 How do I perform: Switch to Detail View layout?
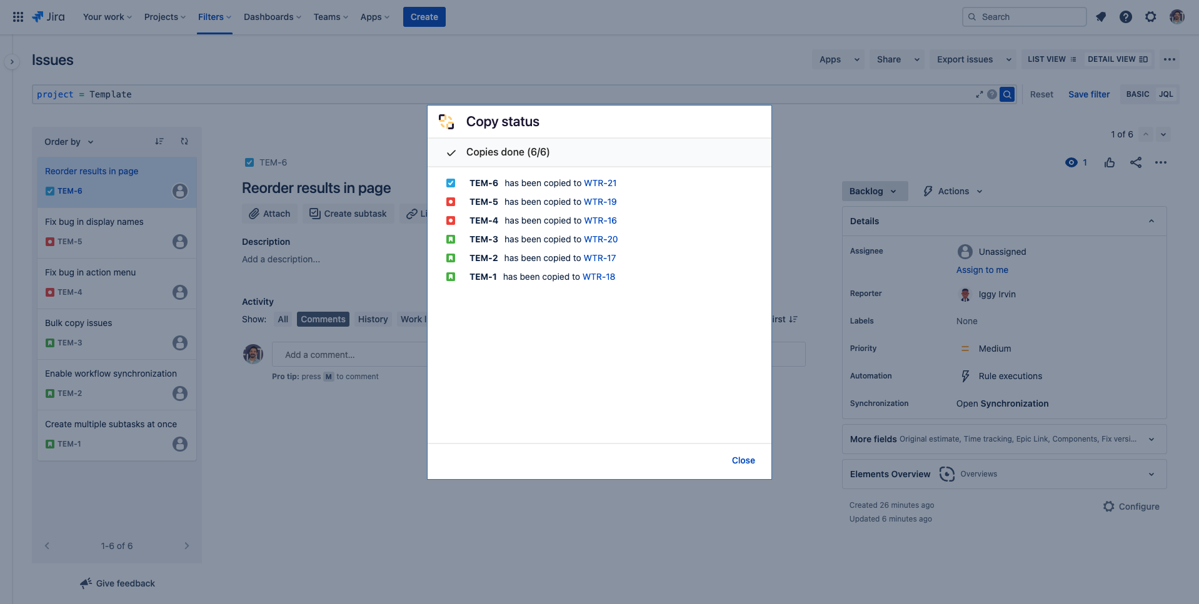[x=1117, y=59]
